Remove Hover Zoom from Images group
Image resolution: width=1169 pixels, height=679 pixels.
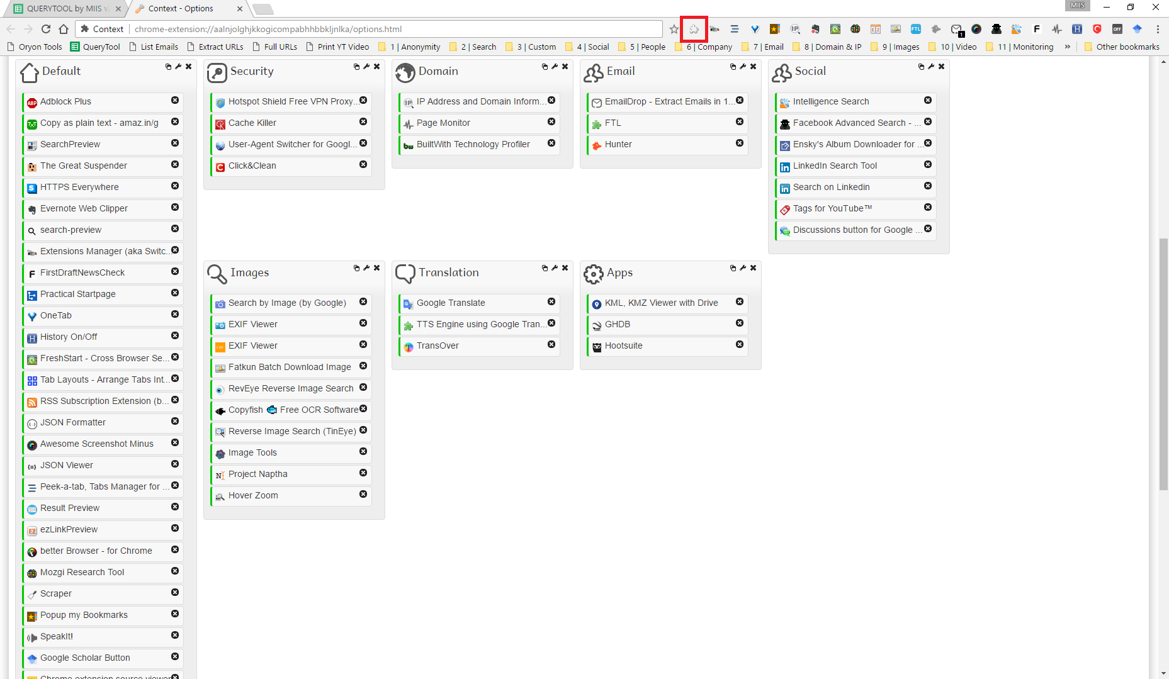tap(363, 494)
